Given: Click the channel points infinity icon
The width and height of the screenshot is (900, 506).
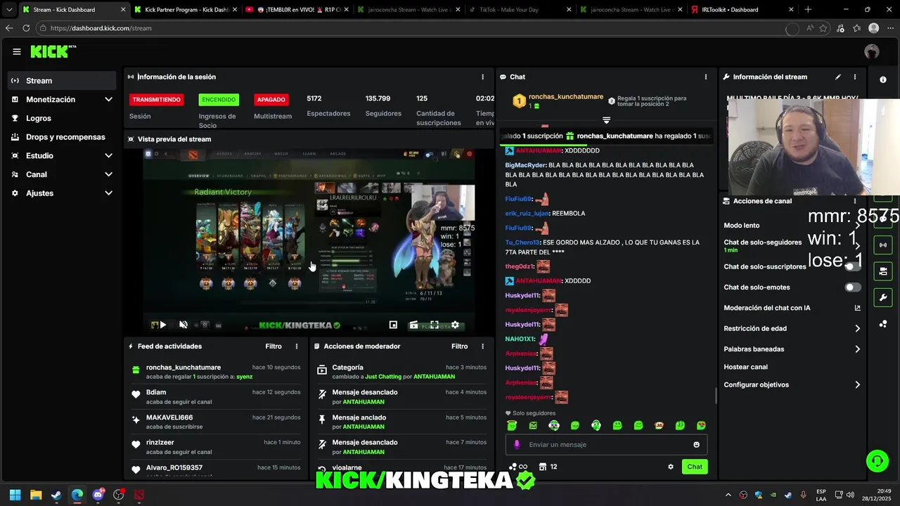Looking at the screenshot, I should (x=518, y=467).
